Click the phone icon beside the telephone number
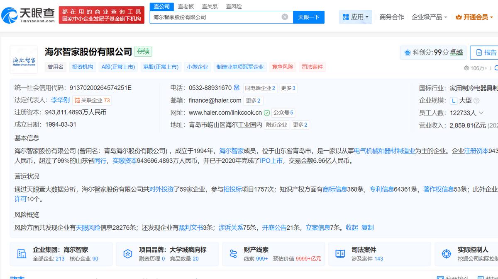498x279 pixels. point(237,88)
